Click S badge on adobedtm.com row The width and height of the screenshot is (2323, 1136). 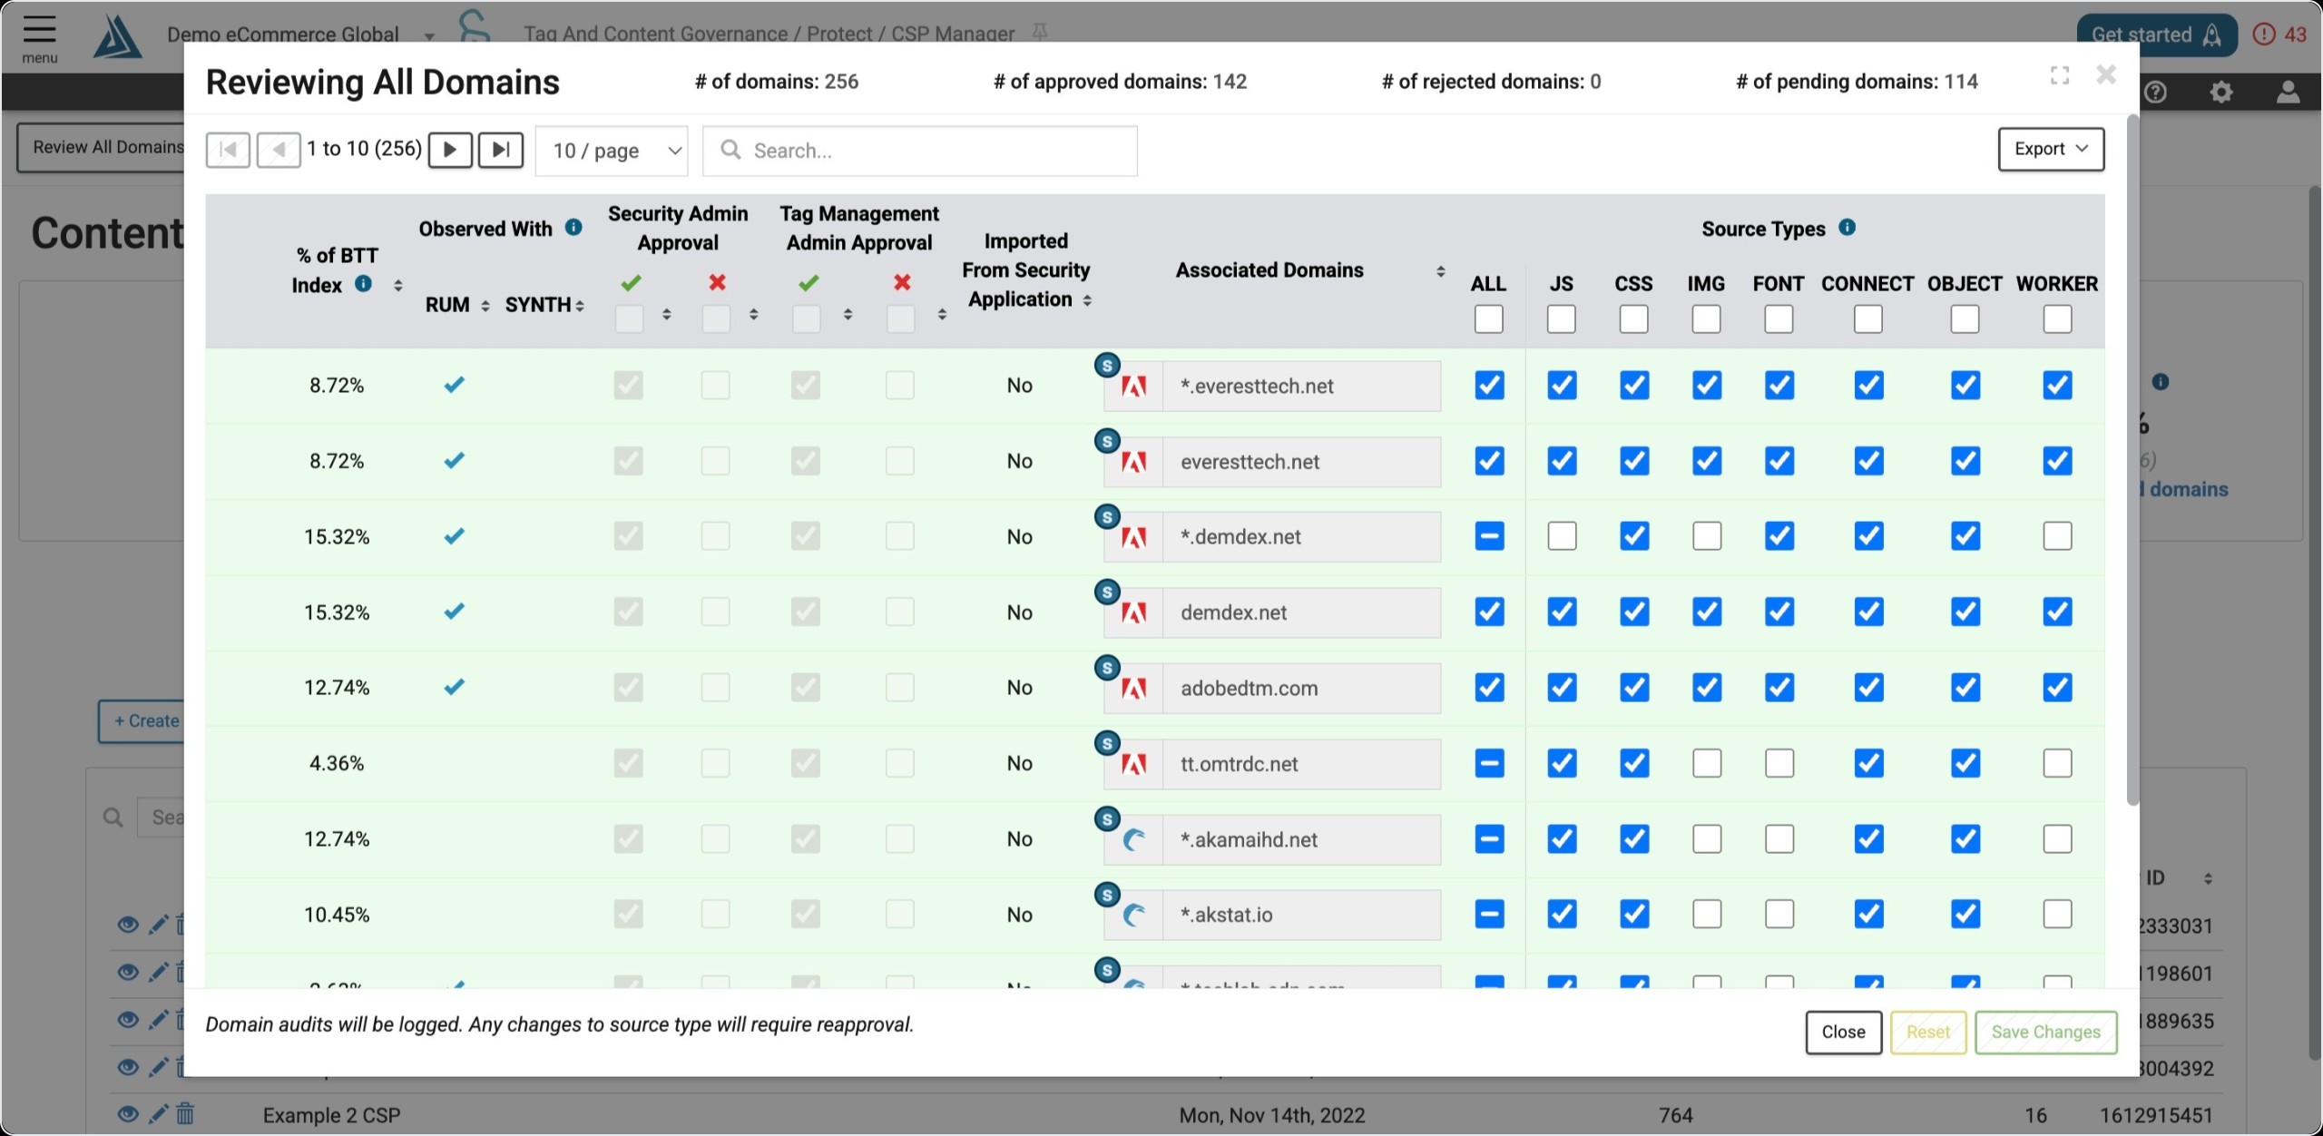click(1107, 668)
